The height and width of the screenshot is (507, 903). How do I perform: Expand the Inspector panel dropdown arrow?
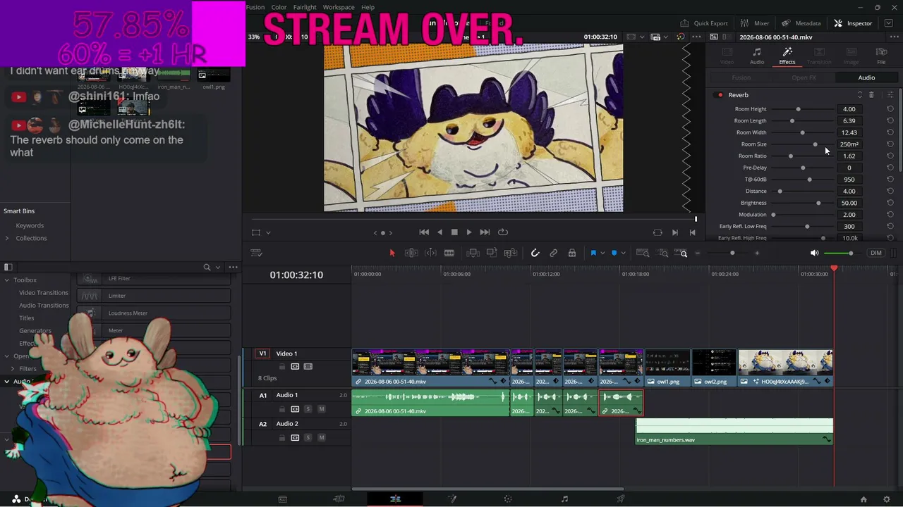889,23
